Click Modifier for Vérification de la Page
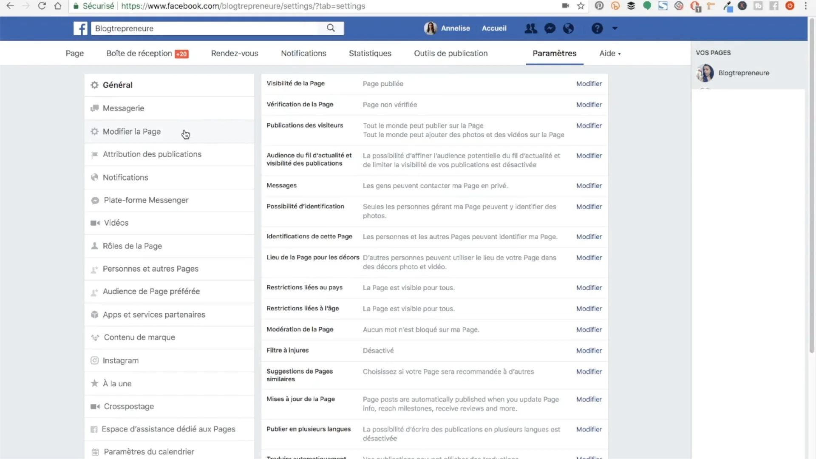This screenshot has height=459, width=816. [x=589, y=105]
